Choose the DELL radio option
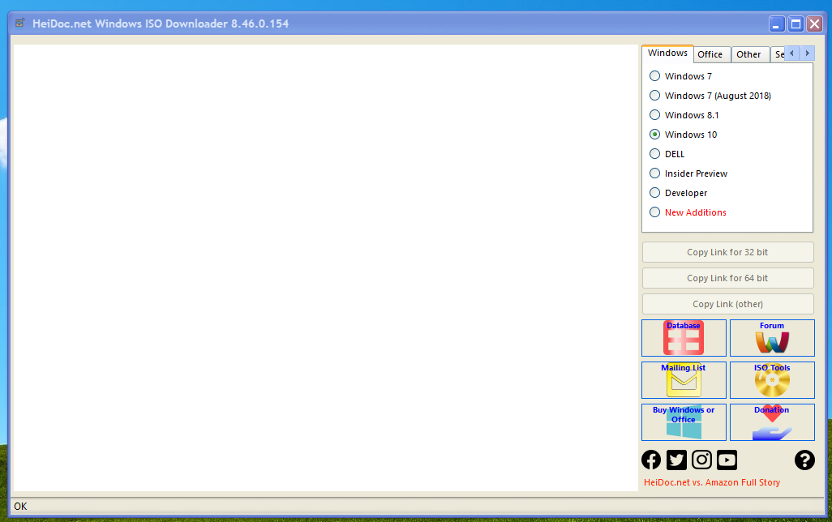This screenshot has width=832, height=522. (667, 154)
